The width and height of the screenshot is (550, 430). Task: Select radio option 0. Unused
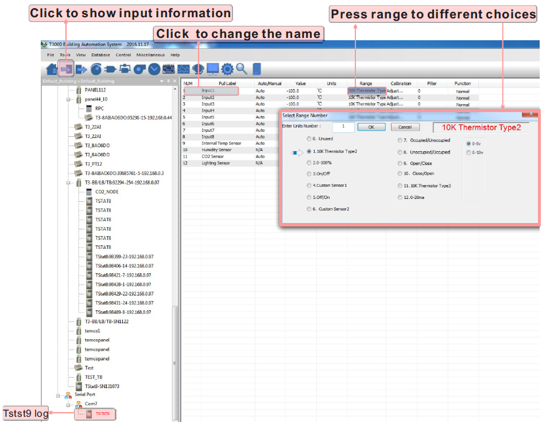[x=309, y=139]
